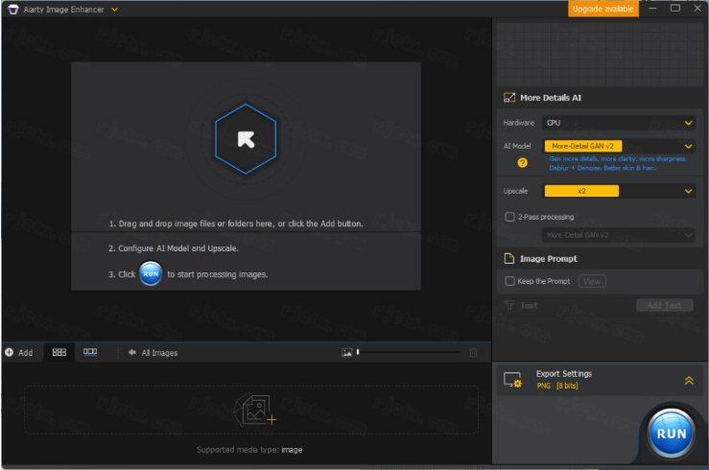Open the app title dropdown menu

point(115,9)
